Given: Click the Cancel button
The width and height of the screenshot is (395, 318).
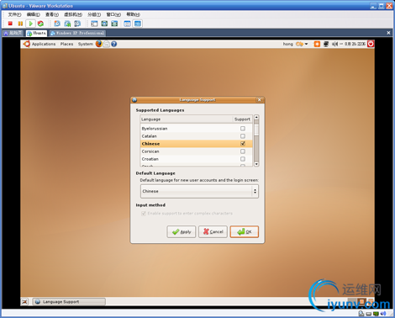Looking at the screenshot, I should pos(213,232).
